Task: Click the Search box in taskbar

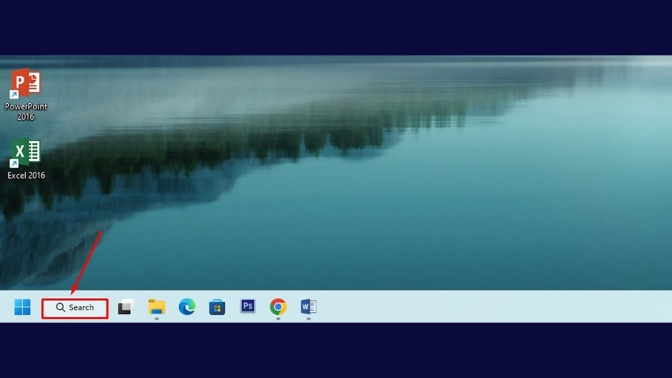Action: (x=75, y=307)
